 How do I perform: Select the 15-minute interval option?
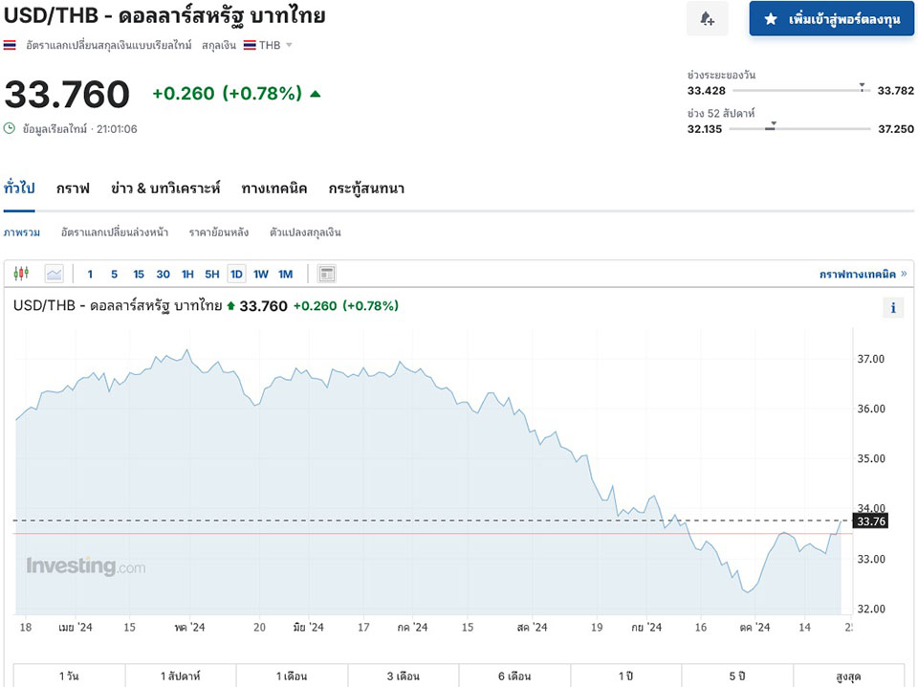(139, 275)
